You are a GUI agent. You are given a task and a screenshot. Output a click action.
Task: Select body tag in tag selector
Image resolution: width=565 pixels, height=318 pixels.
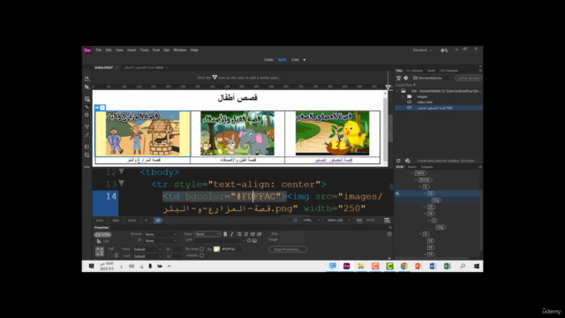[100, 220]
